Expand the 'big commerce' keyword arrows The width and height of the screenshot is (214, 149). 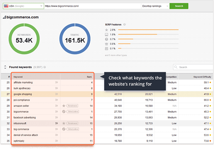point(57,129)
